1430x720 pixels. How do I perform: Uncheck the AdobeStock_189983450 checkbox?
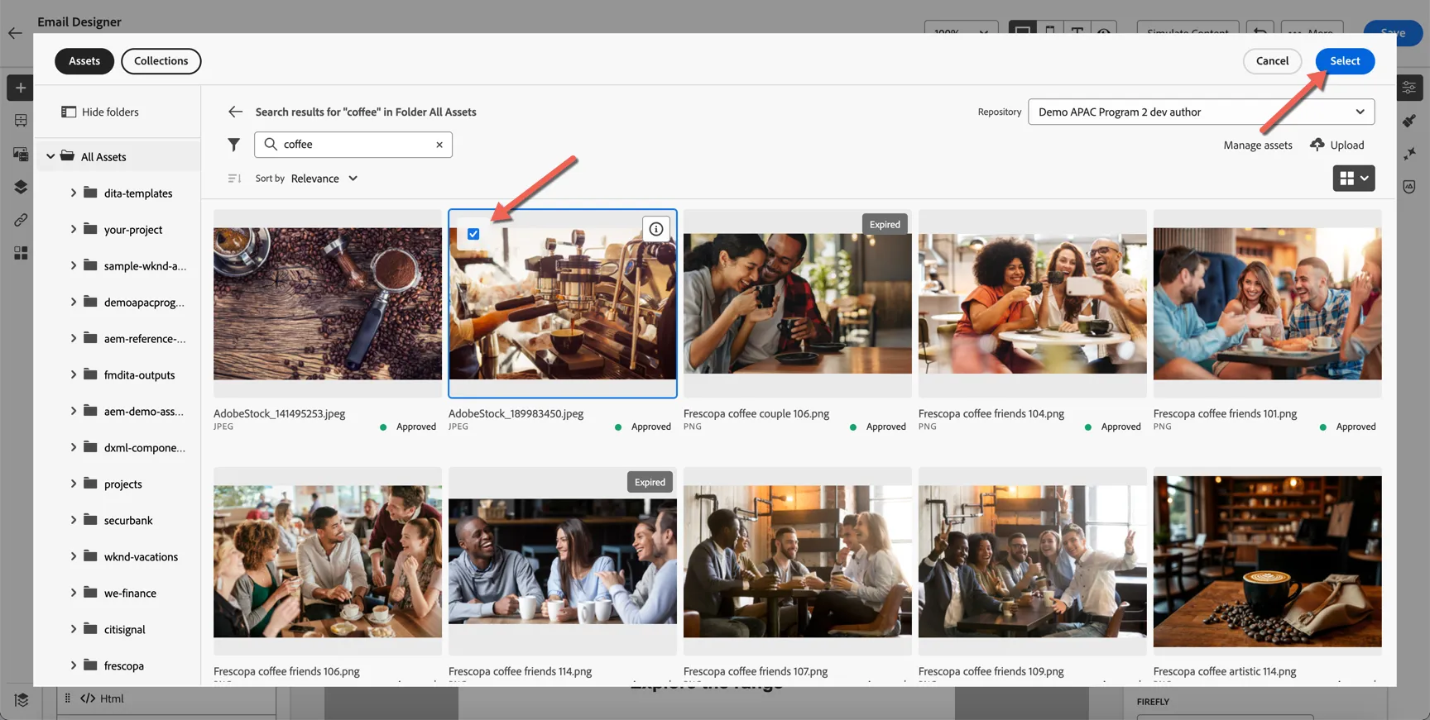[x=473, y=234]
